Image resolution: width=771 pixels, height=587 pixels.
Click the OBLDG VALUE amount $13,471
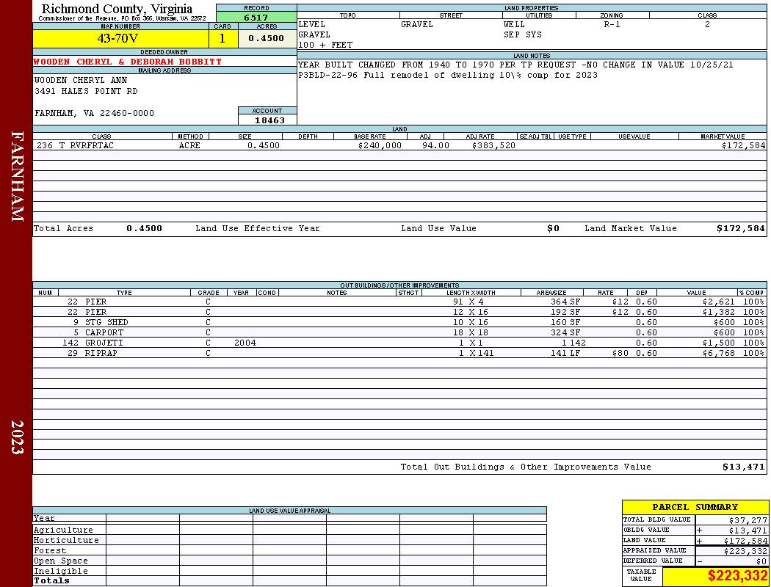click(x=748, y=531)
